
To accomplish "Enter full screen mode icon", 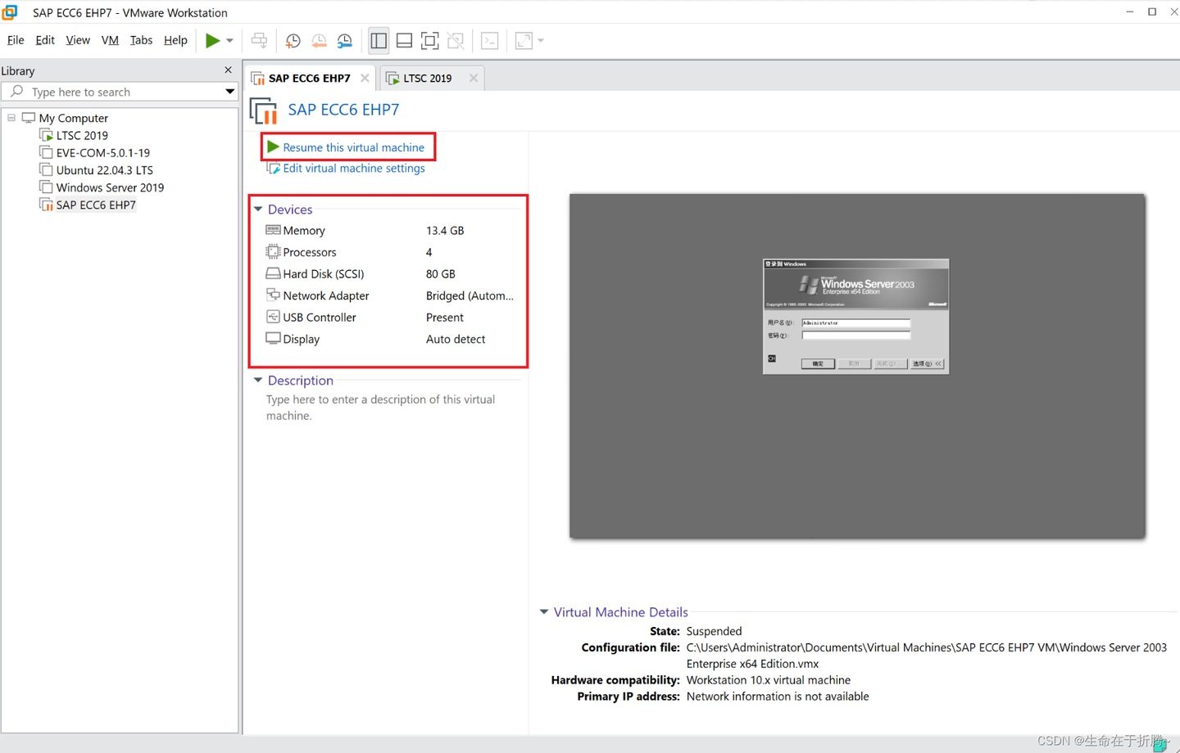I will (429, 40).
